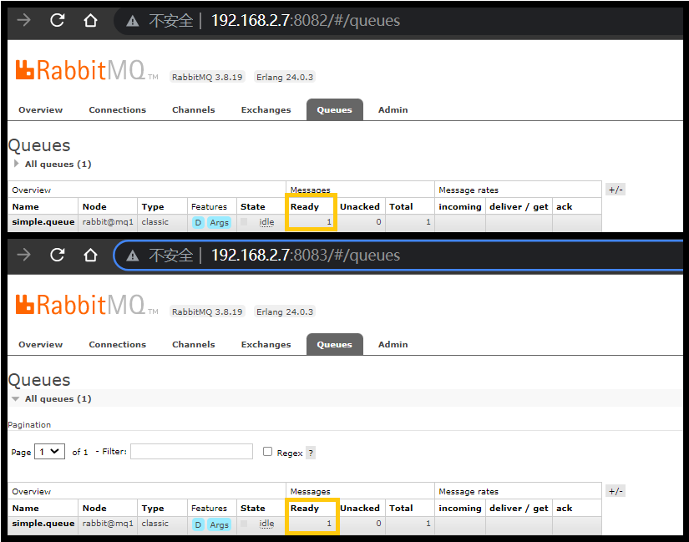Image resolution: width=689 pixels, height=542 pixels.
Task: Click insecure warning icon in 8083 address bar
Action: [x=132, y=256]
